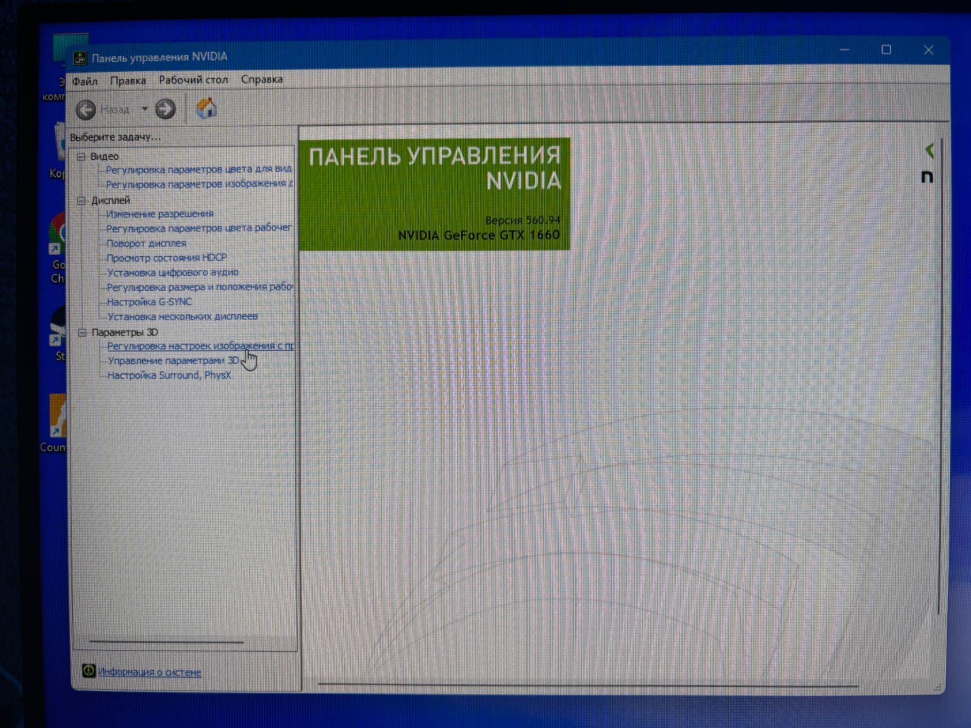Click the system information icon at bottom left

pos(88,671)
